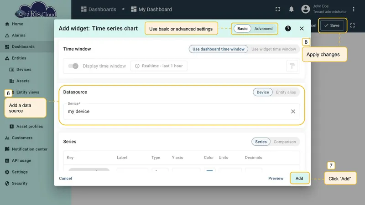Add the time series widget
The width and height of the screenshot is (365, 205).
299,178
